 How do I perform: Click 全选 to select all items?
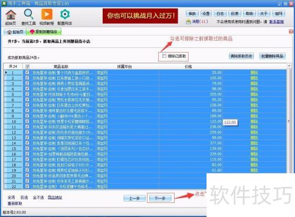tap(11, 197)
